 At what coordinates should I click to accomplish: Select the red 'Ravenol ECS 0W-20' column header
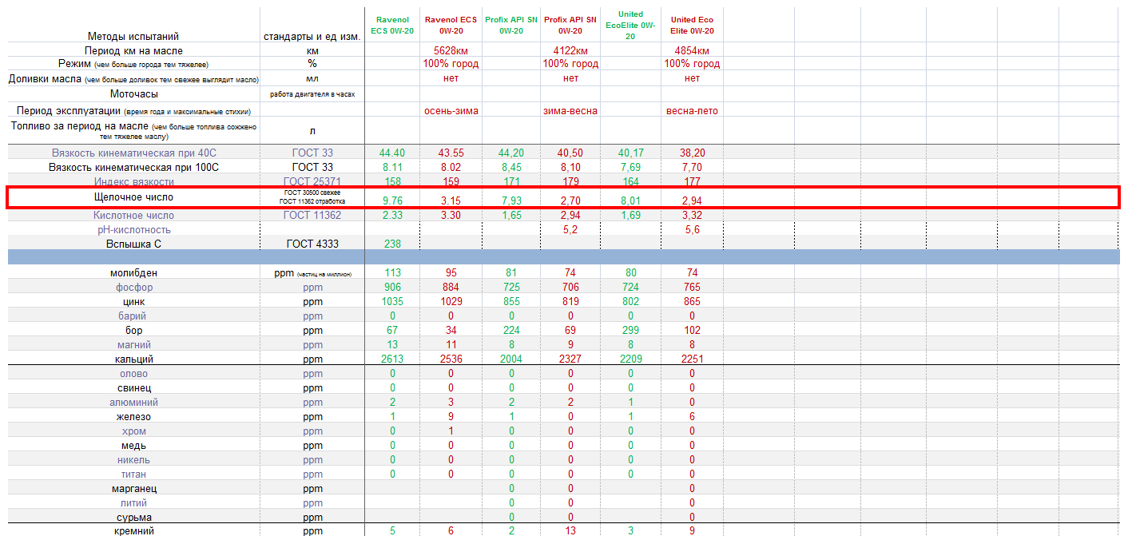click(451, 26)
